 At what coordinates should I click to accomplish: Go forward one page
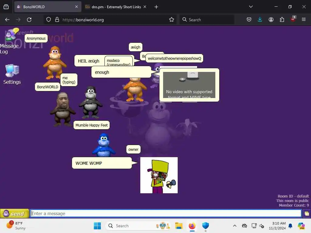(18, 20)
